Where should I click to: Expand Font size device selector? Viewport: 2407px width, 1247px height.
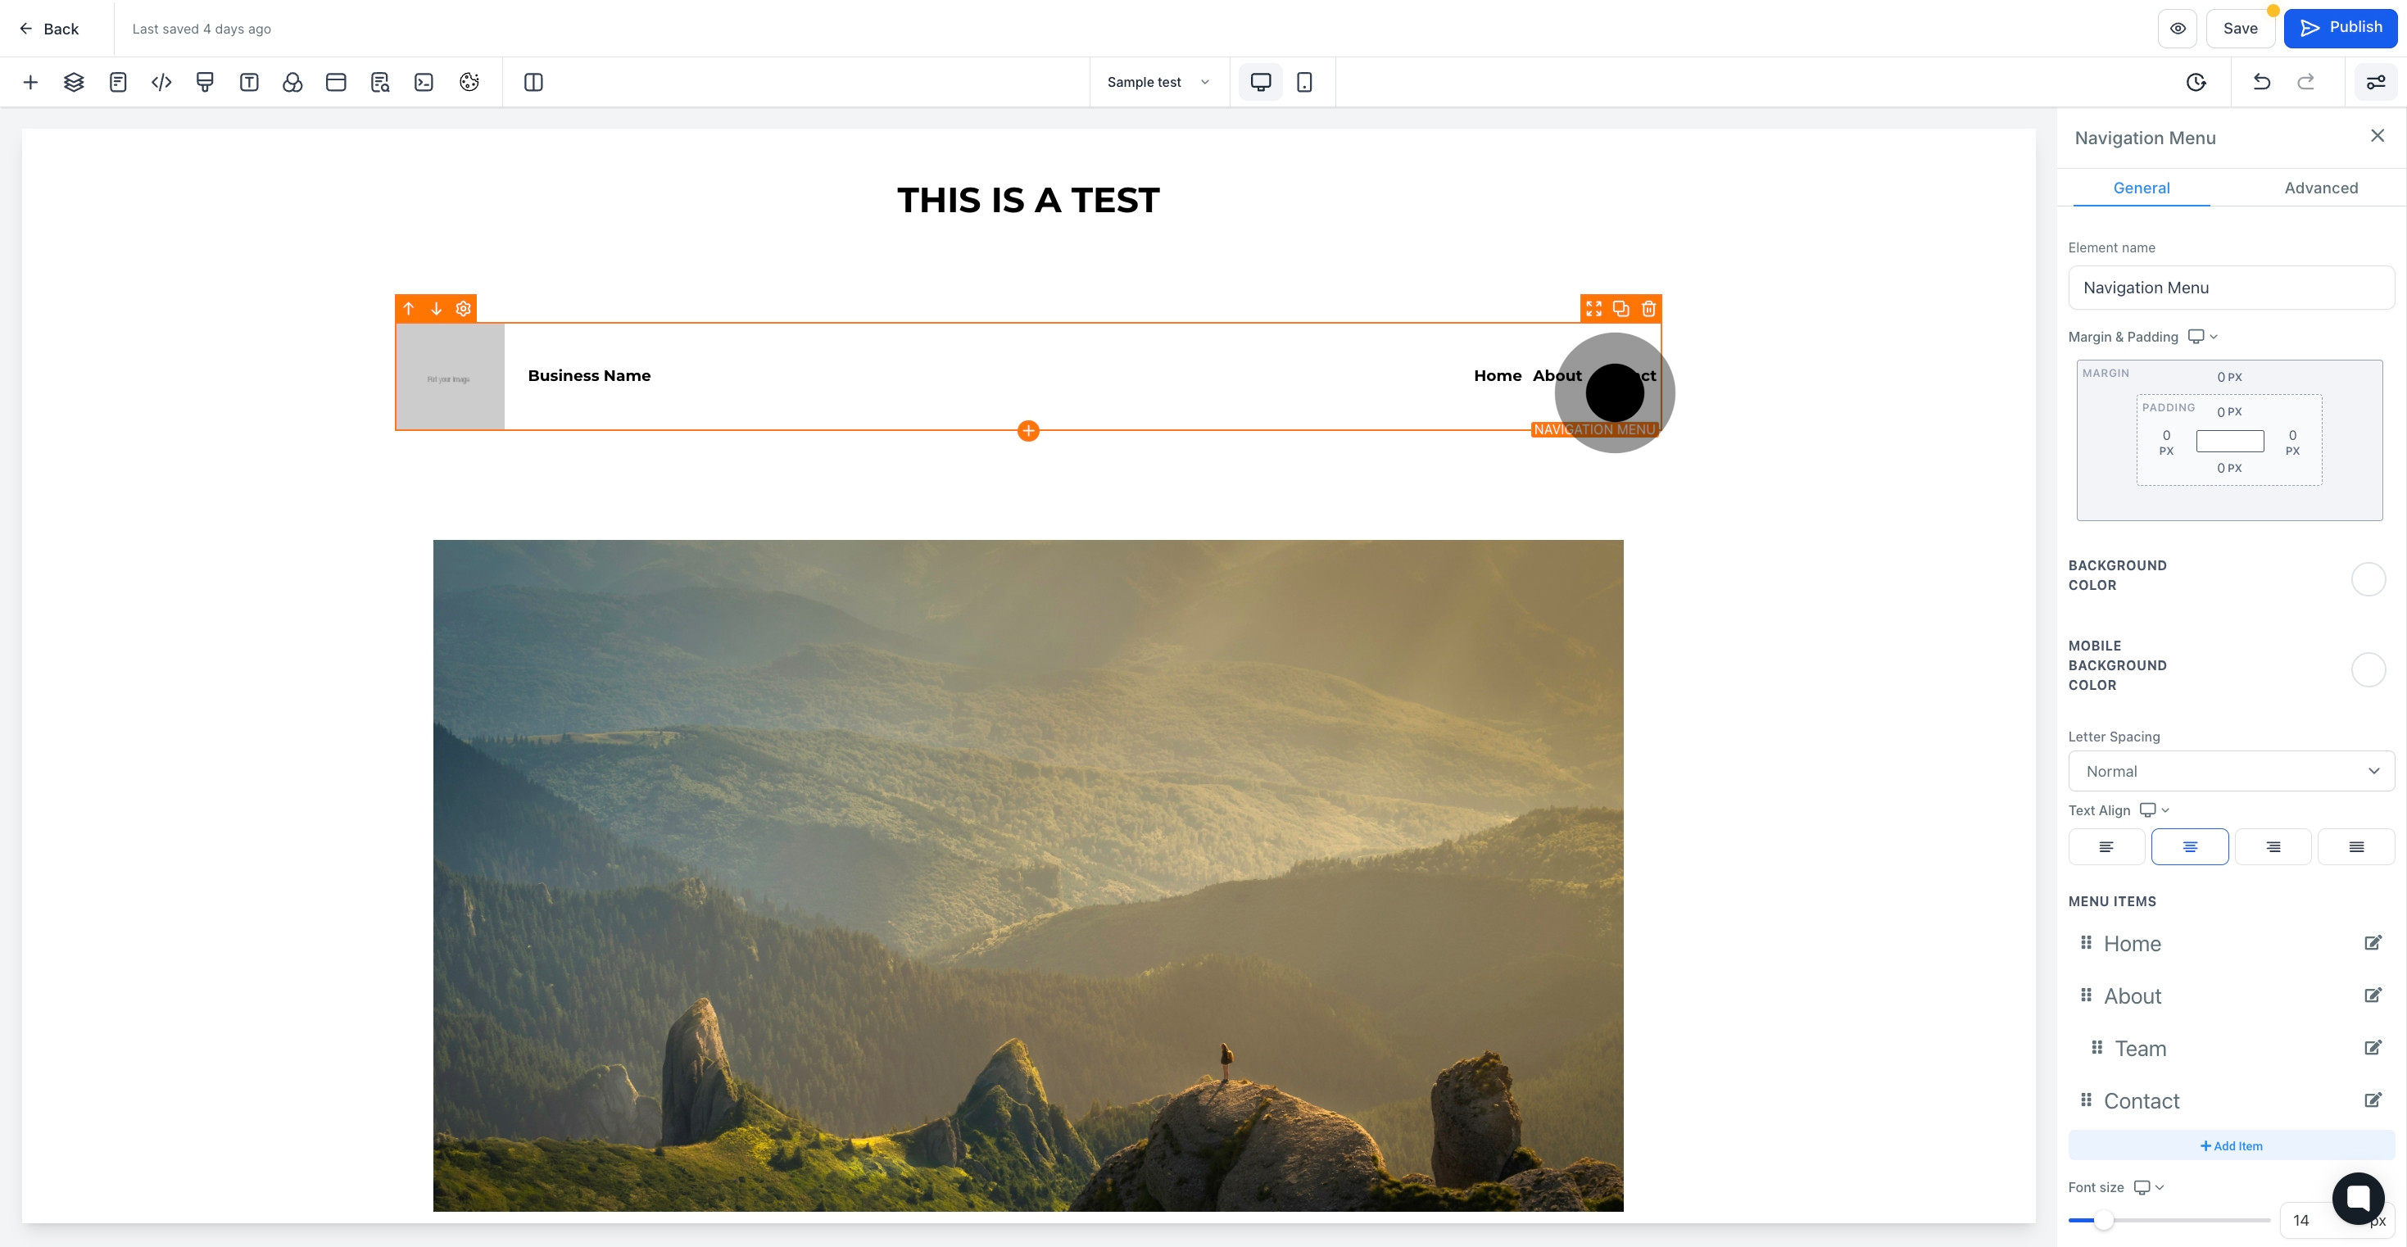(x=2148, y=1187)
